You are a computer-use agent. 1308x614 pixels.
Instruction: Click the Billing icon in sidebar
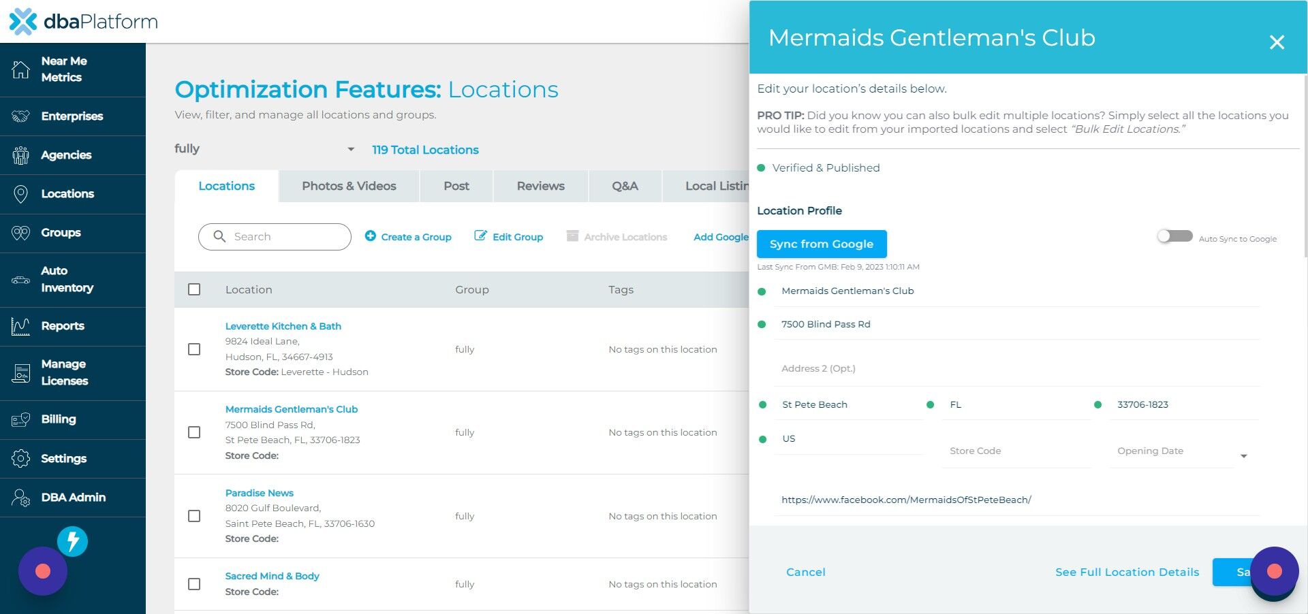click(21, 419)
